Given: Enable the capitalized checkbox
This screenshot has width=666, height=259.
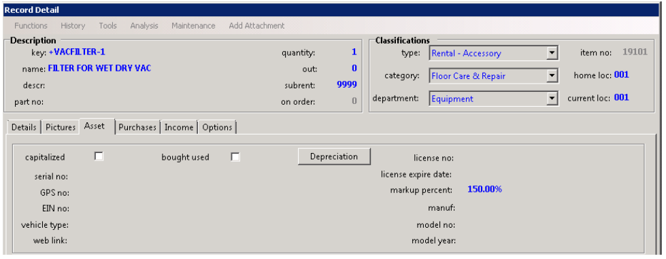Looking at the screenshot, I should pyautogui.click(x=99, y=156).
